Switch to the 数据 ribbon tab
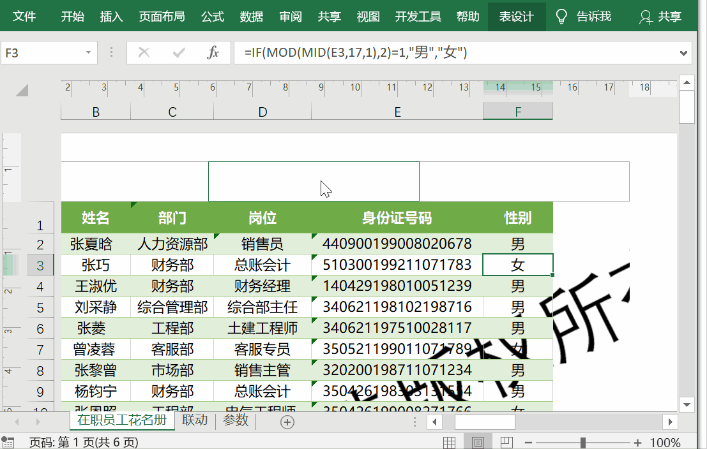The height and width of the screenshot is (449, 707). [x=252, y=17]
